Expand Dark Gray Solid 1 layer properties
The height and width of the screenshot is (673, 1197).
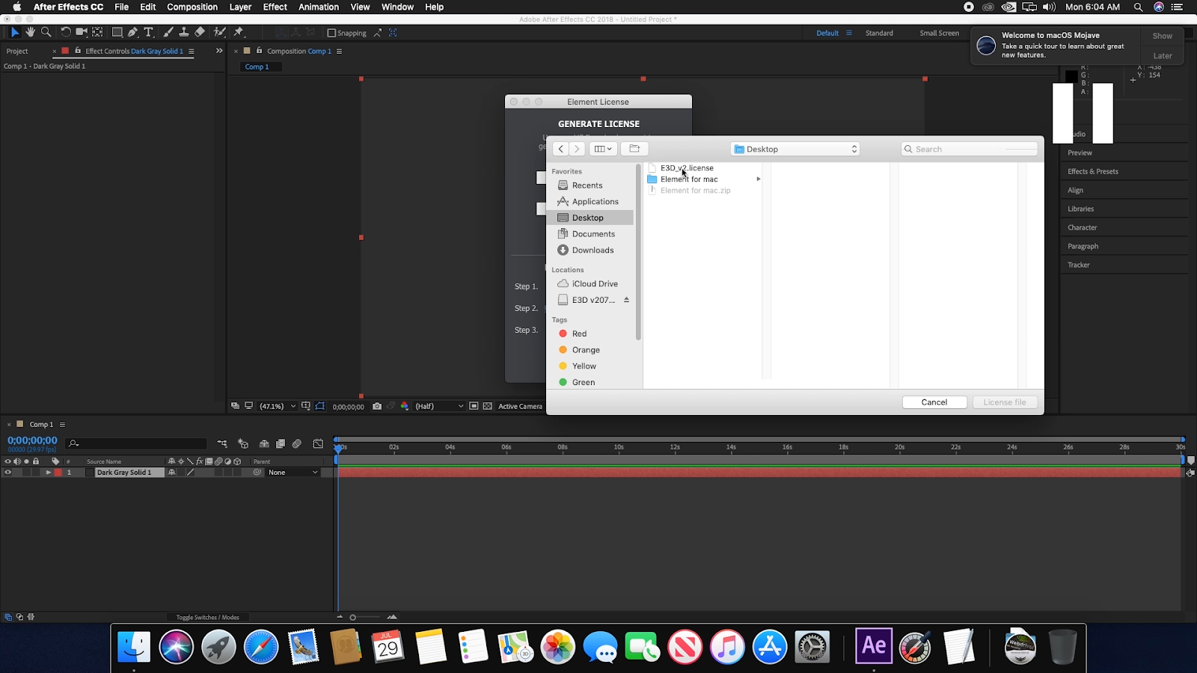[x=49, y=473]
